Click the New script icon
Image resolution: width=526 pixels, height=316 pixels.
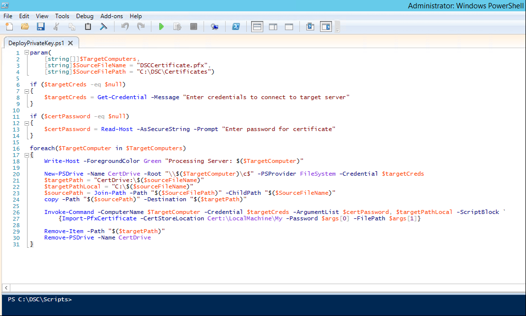9,26
